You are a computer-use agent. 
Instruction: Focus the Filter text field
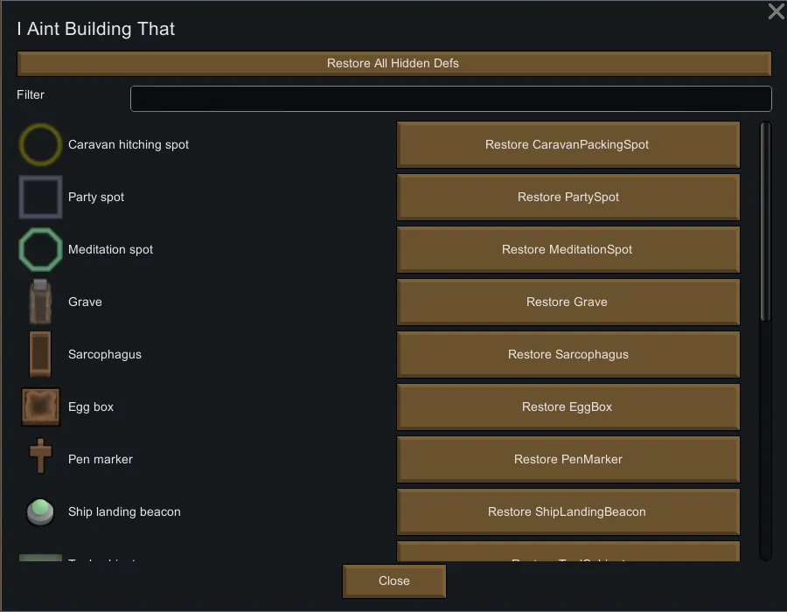(x=450, y=99)
